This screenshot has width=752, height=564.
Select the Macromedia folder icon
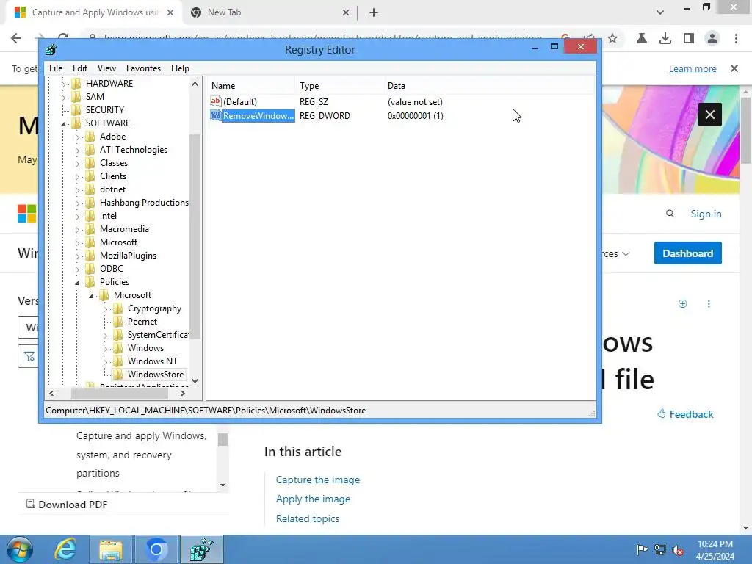(90, 229)
